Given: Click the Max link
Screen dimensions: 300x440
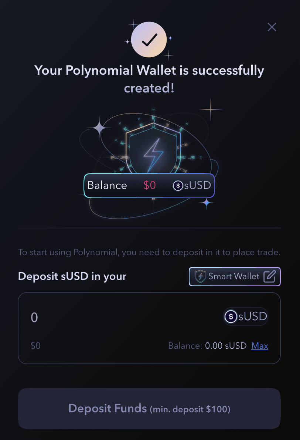Looking at the screenshot, I should click(x=260, y=346).
